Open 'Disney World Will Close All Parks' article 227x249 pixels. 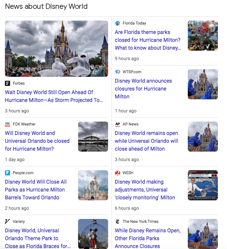[x=36, y=190]
